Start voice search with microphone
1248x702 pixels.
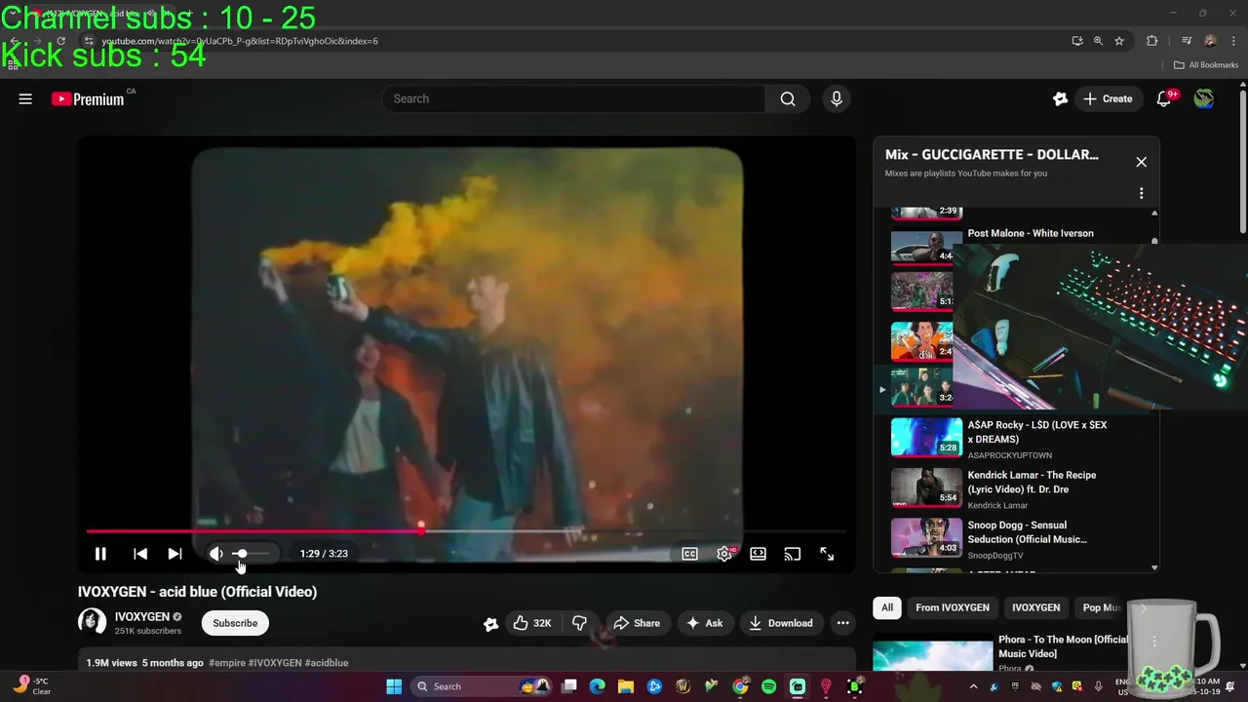[836, 98]
